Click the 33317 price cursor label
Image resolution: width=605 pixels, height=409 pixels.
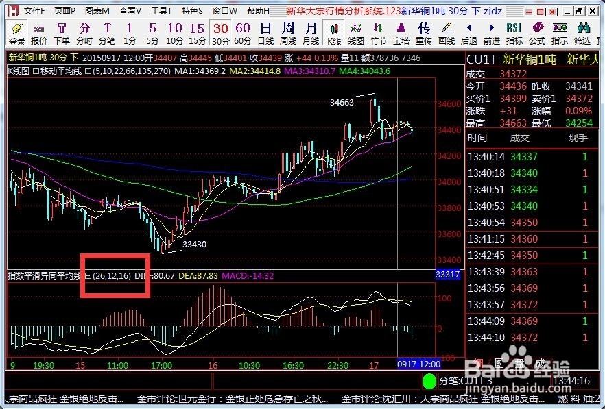tap(447, 275)
